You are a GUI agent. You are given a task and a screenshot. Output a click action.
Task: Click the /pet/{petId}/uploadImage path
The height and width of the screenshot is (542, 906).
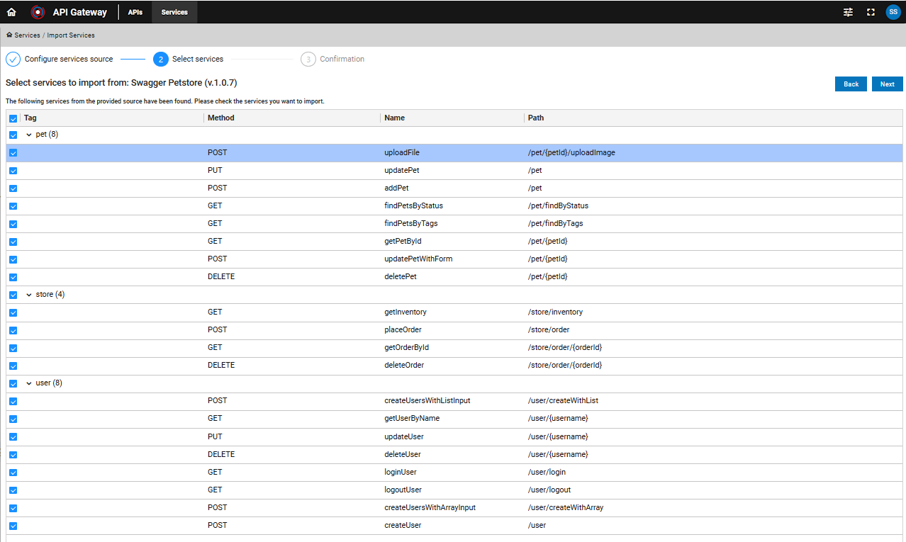pyautogui.click(x=571, y=152)
